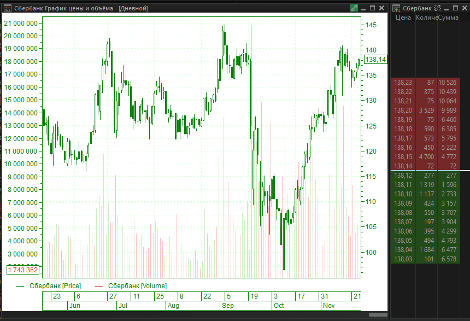
Task: Click the chart window icon in title bar
Action: [6, 8]
